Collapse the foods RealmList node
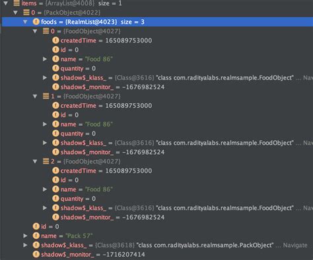313x260 pixels. tap(25, 22)
